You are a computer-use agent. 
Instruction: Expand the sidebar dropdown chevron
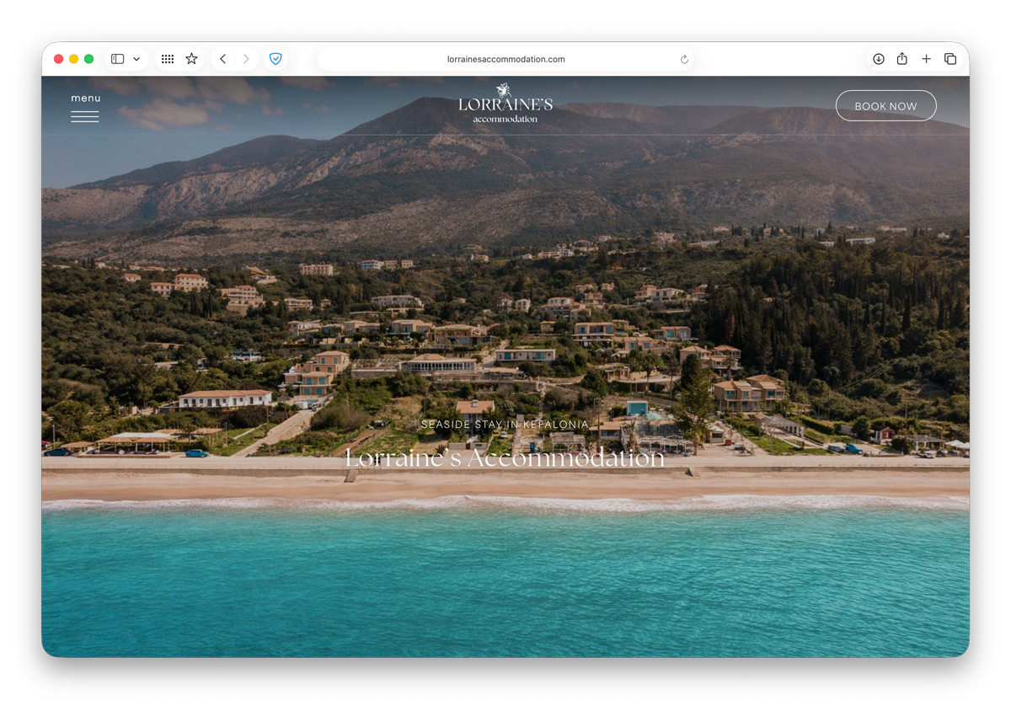(136, 59)
